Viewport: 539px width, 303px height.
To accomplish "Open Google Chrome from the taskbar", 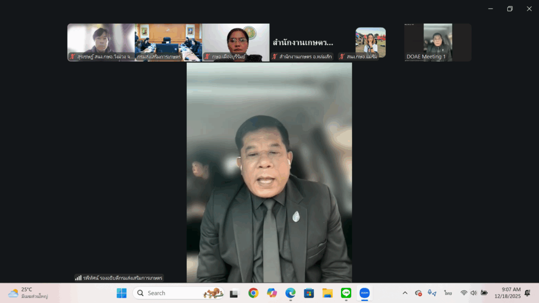I will tap(253, 293).
